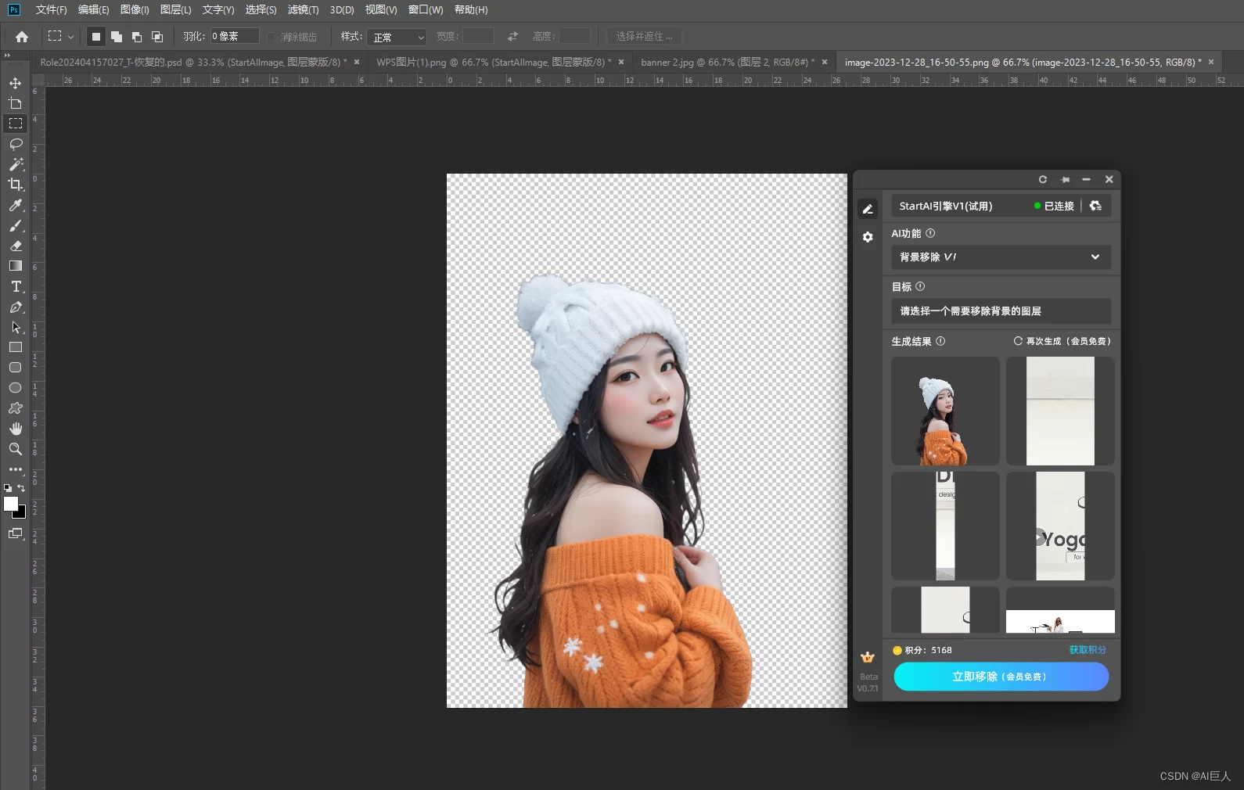
Task: Switch to the banner 2.jpg document tab
Action: [727, 62]
